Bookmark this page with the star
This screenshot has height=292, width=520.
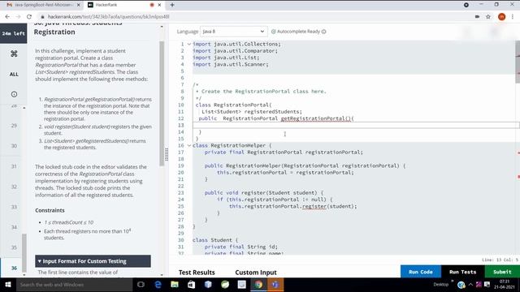pyautogui.click(x=488, y=16)
